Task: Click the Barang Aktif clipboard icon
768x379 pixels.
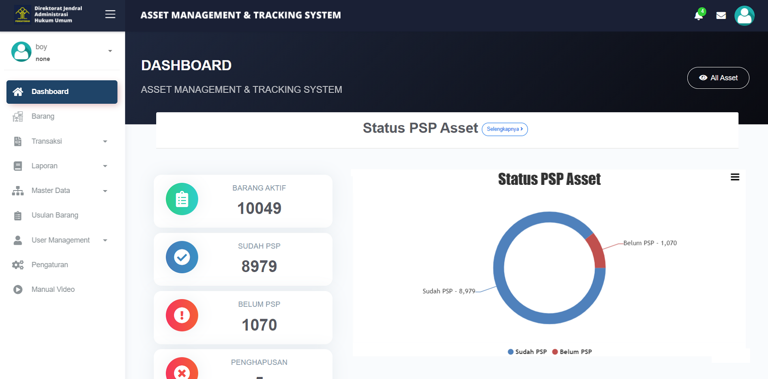Action: tap(182, 199)
